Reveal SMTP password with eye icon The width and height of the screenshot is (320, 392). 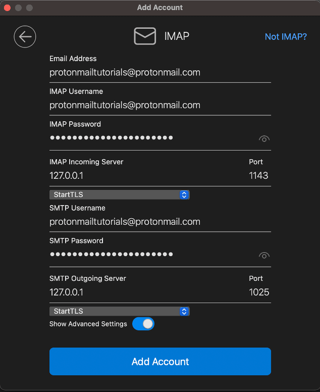[x=264, y=256]
